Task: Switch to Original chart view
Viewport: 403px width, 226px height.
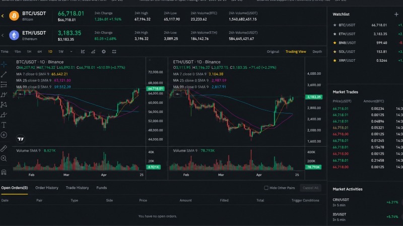Action: click(273, 52)
